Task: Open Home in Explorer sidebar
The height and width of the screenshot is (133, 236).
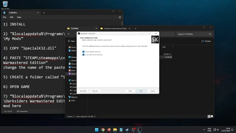Action: 72,47
